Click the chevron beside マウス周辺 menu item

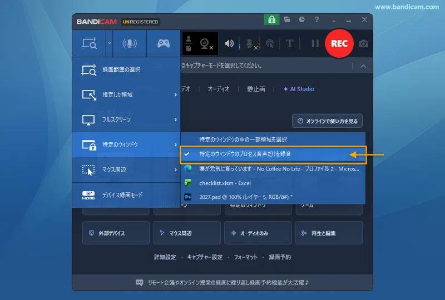(176, 169)
